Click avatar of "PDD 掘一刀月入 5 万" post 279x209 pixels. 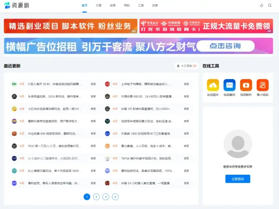click(14, 146)
